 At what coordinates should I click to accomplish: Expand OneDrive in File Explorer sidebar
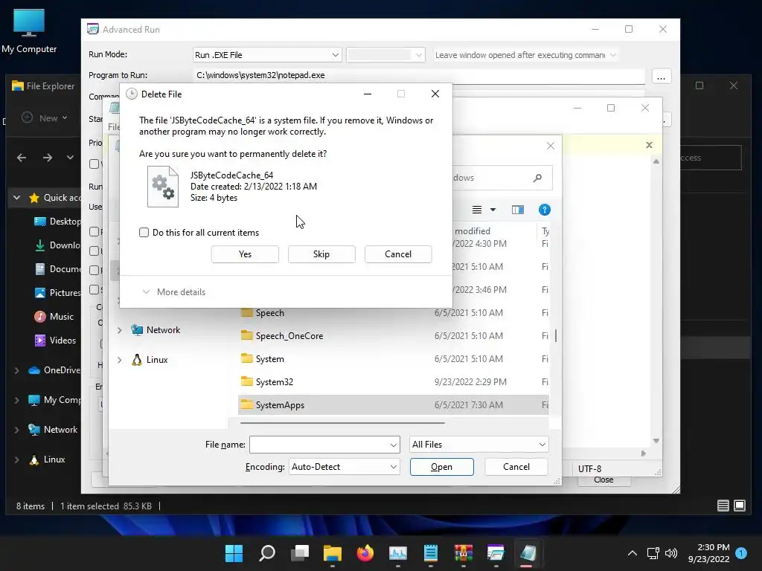[x=17, y=370]
